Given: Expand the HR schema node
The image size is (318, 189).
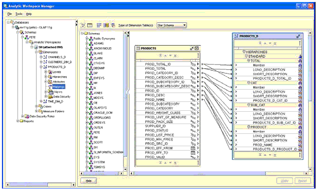Looking at the screenshot, I should [x=87, y=83].
